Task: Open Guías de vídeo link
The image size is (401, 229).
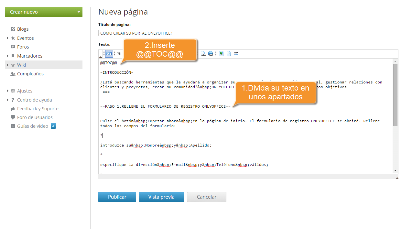Action: pyautogui.click(x=33, y=126)
